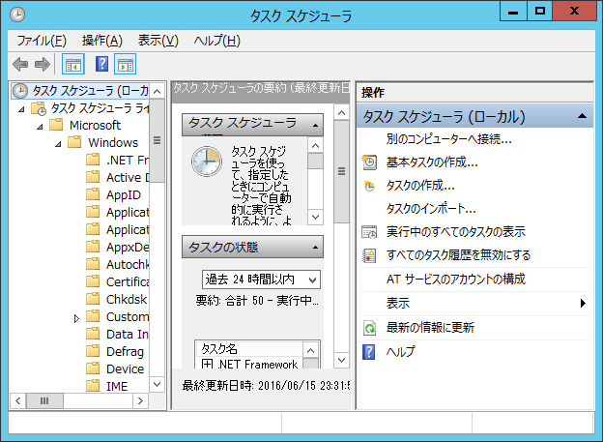The image size is (603, 442).
Task: Click tree pane scroll right arrow
Action: point(140,400)
